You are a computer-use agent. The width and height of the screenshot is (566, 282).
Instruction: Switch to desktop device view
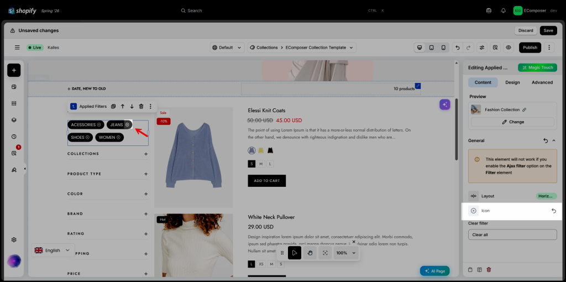[x=420, y=48]
